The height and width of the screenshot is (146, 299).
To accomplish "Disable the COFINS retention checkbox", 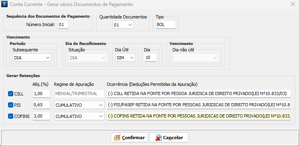I will coord(10,116).
